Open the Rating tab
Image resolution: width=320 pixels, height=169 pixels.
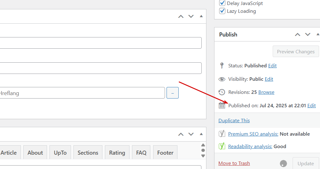click(x=117, y=152)
